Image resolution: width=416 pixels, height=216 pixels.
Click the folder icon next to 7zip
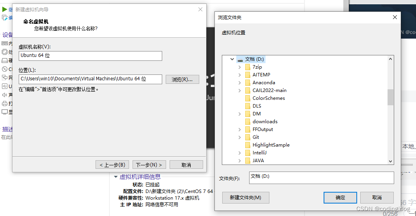pos(248,67)
